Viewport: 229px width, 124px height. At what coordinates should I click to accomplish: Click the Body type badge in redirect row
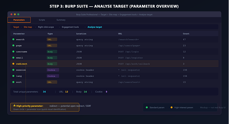click(x=52, y=64)
